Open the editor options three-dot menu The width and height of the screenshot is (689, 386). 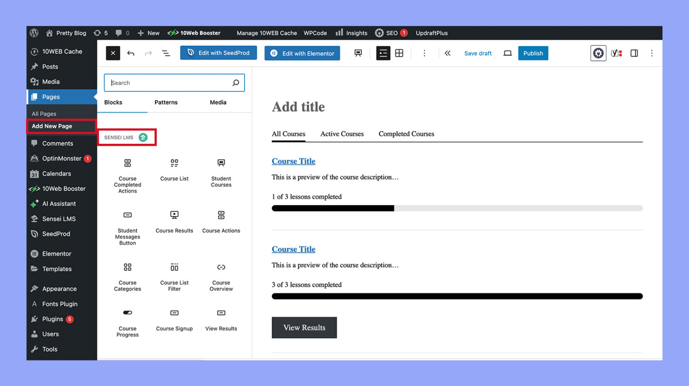pyautogui.click(x=652, y=53)
